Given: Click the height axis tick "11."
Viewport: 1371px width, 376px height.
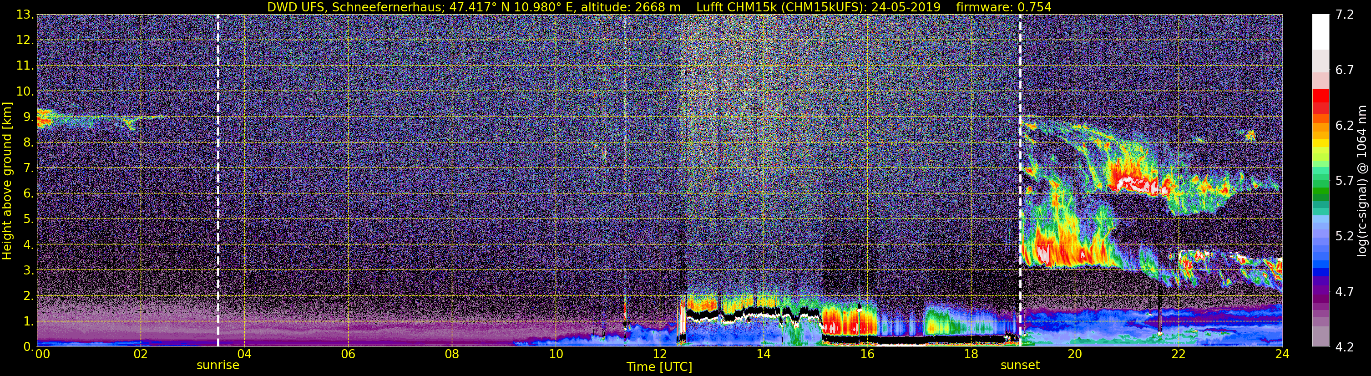Looking at the screenshot, I should (25, 66).
